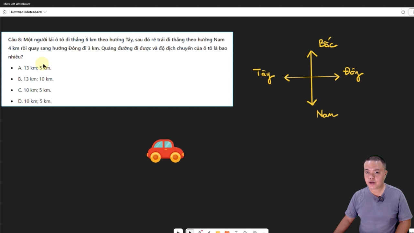Click the question text starting "Câu 8"
Image resolution: width=414 pixels, height=233 pixels.
[118, 48]
